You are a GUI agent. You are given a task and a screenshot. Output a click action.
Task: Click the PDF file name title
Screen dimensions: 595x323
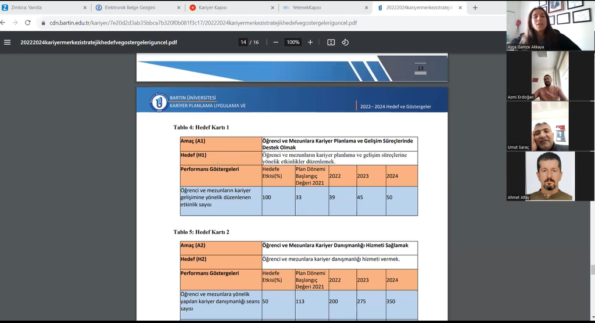tap(99, 42)
